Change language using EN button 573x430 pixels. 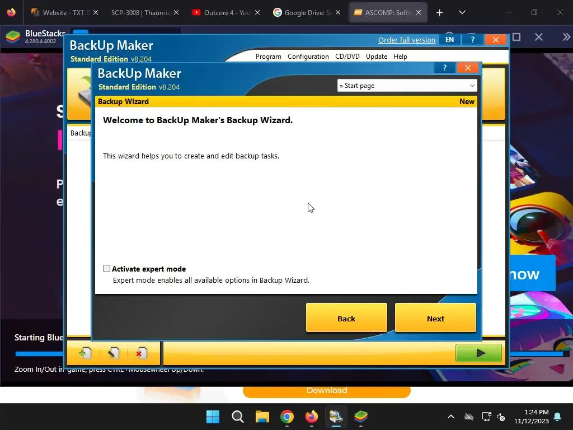pyautogui.click(x=449, y=40)
